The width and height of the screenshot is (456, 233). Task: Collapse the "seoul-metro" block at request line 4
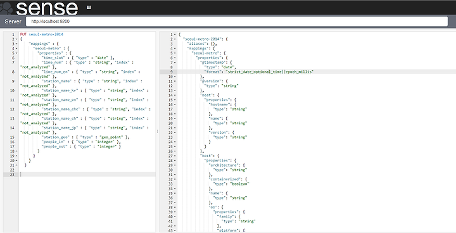[16, 48]
